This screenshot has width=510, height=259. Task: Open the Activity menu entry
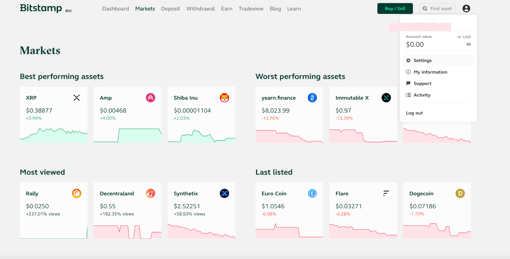(x=422, y=95)
